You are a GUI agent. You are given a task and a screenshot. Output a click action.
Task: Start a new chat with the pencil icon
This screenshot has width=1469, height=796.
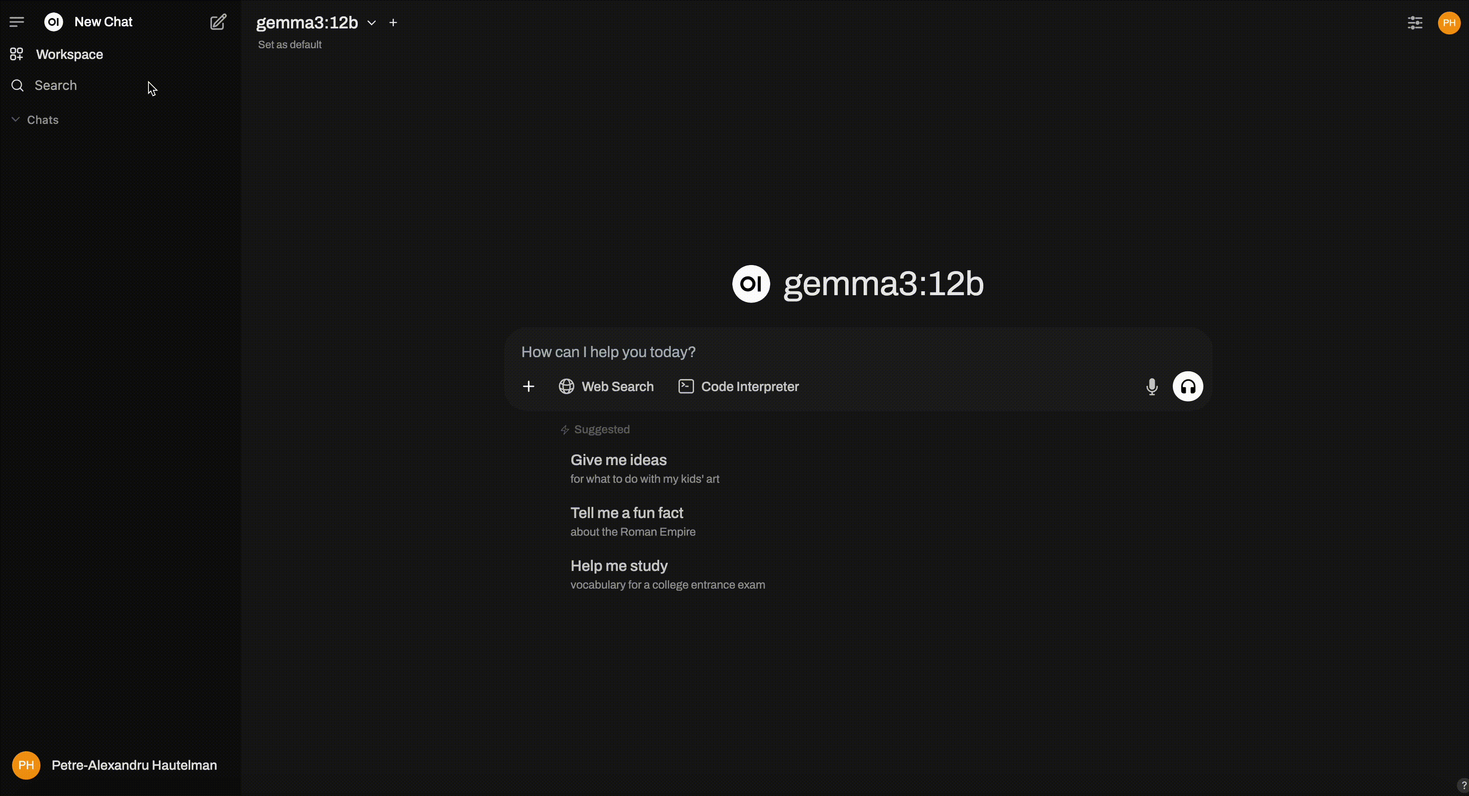click(218, 22)
